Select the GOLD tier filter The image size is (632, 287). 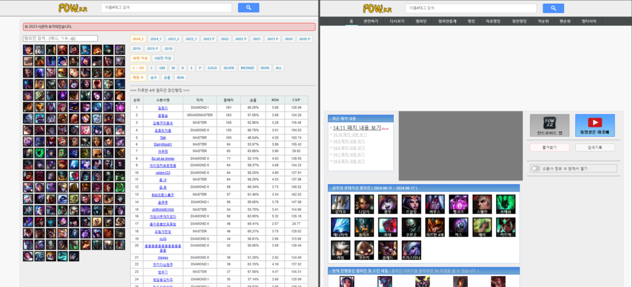(212, 68)
